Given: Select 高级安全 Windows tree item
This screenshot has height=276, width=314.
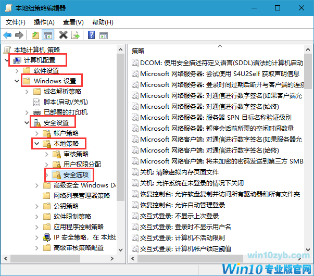Looking at the screenshot, I should point(85,185).
